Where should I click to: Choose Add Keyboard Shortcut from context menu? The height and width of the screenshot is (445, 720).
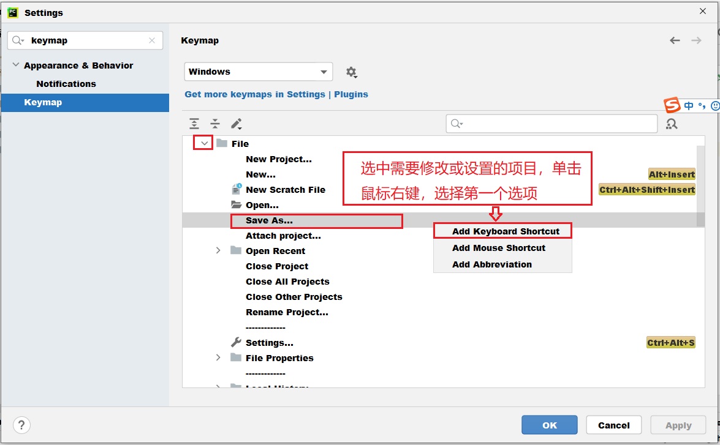point(505,231)
